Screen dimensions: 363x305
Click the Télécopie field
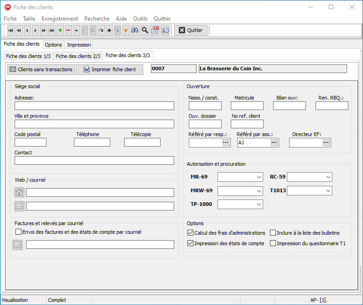(142, 142)
